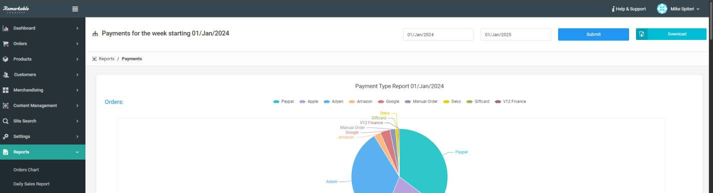Click the Submit button
The image size is (713, 193).
coord(594,34)
